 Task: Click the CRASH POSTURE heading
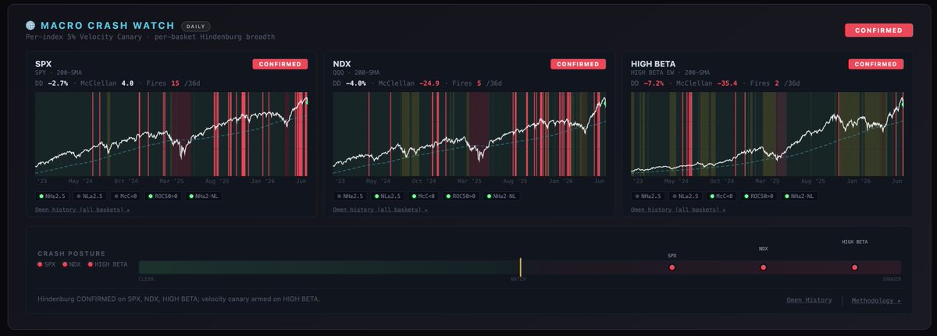tap(71, 253)
